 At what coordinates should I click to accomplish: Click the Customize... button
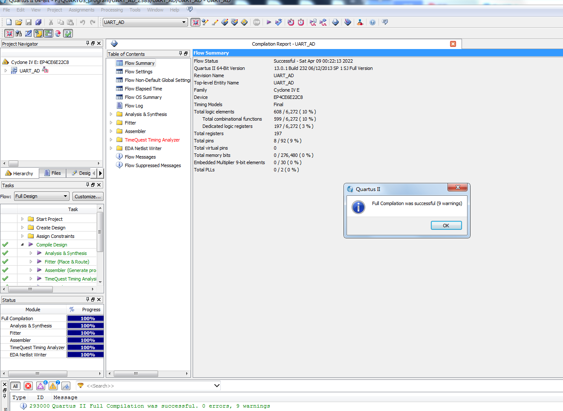pos(87,197)
